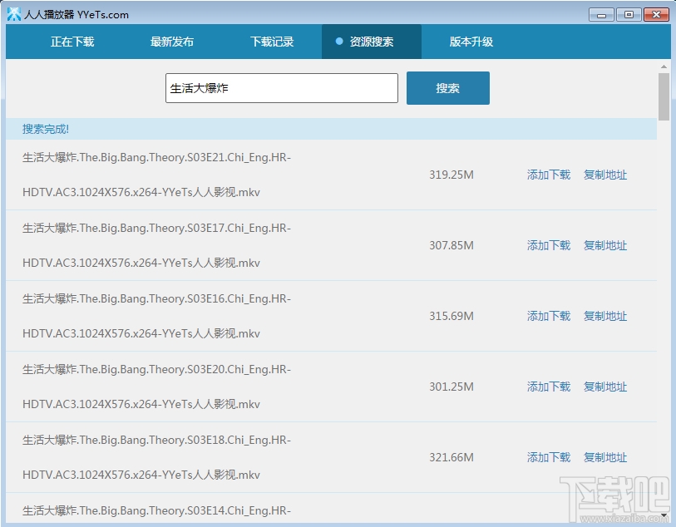Copy the address of S03E21 episode
Screen dimensions: 676x527
605,175
